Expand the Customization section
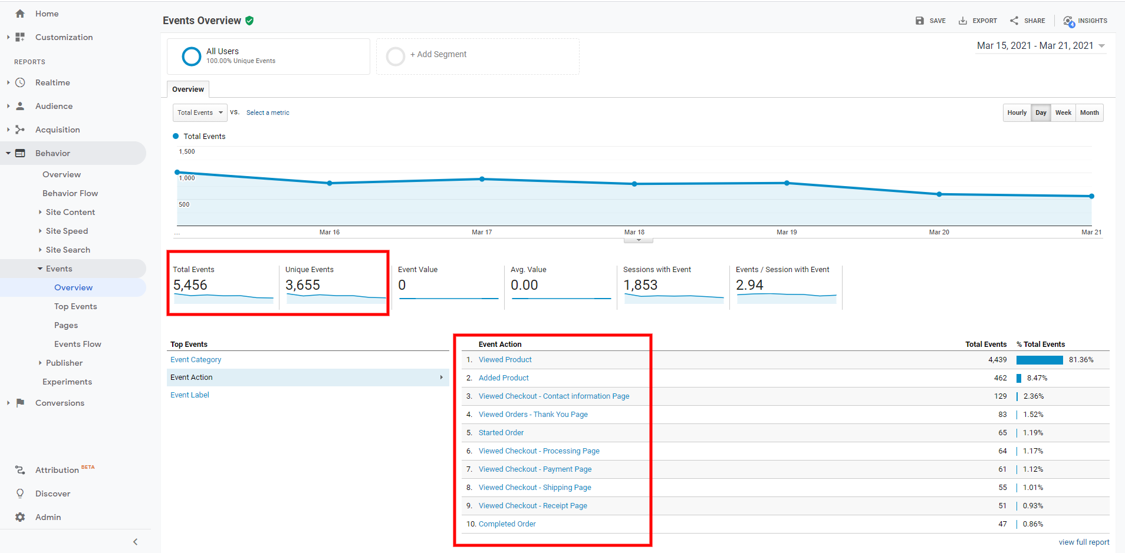The width and height of the screenshot is (1125, 553). (8, 37)
